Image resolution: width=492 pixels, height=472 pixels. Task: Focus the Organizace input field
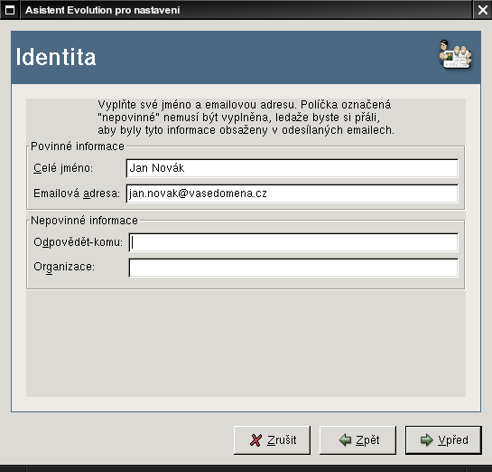click(x=293, y=268)
